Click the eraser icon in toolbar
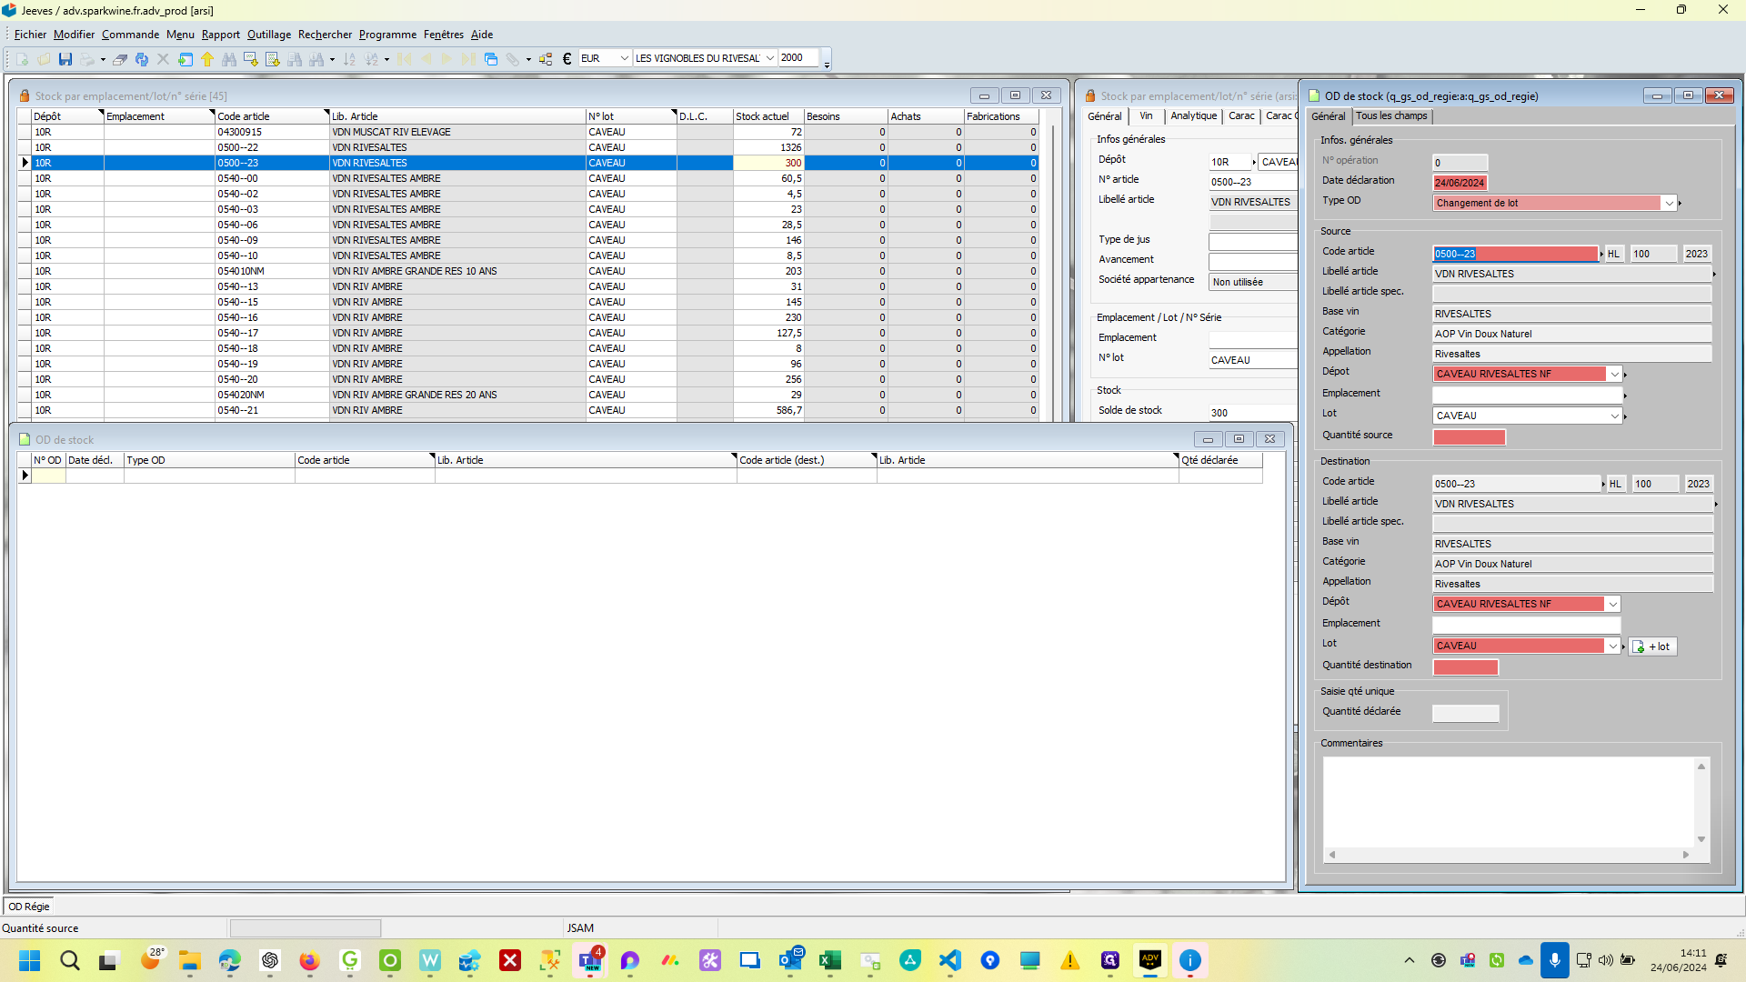This screenshot has height=982, width=1746. [x=119, y=59]
